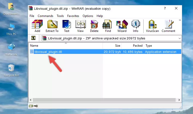
Task: Click the drive icon in status bar
Action: click(31, 106)
